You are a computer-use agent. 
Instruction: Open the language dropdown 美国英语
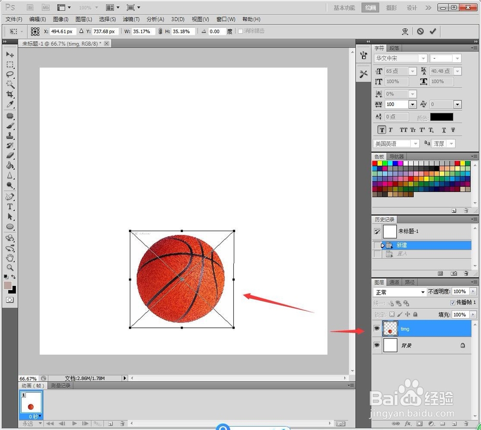[x=416, y=144]
